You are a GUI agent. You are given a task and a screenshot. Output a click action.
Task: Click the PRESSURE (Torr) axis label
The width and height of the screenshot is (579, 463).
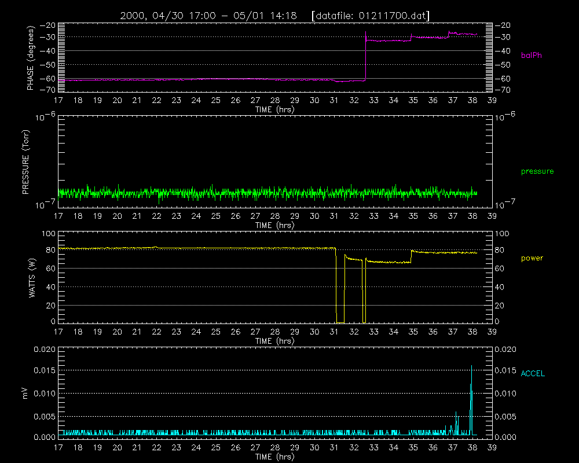tap(25, 162)
